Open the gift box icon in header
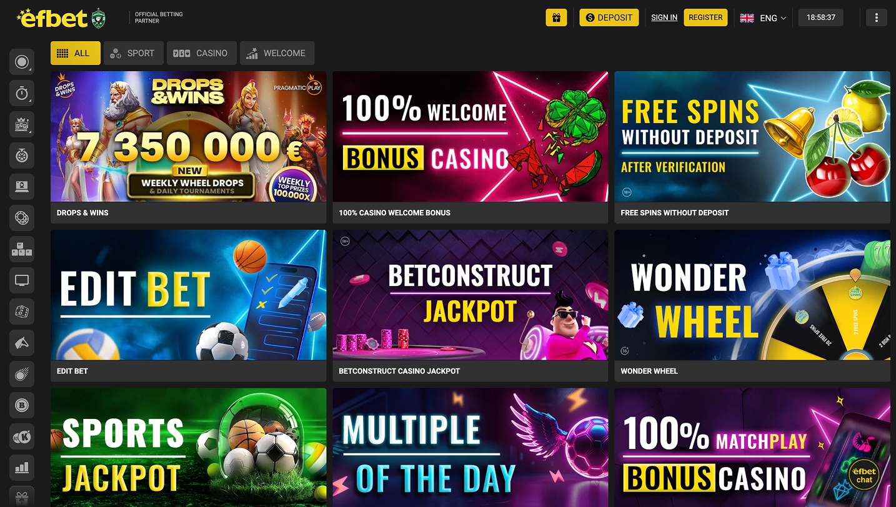Image resolution: width=896 pixels, height=507 pixels. click(x=556, y=17)
